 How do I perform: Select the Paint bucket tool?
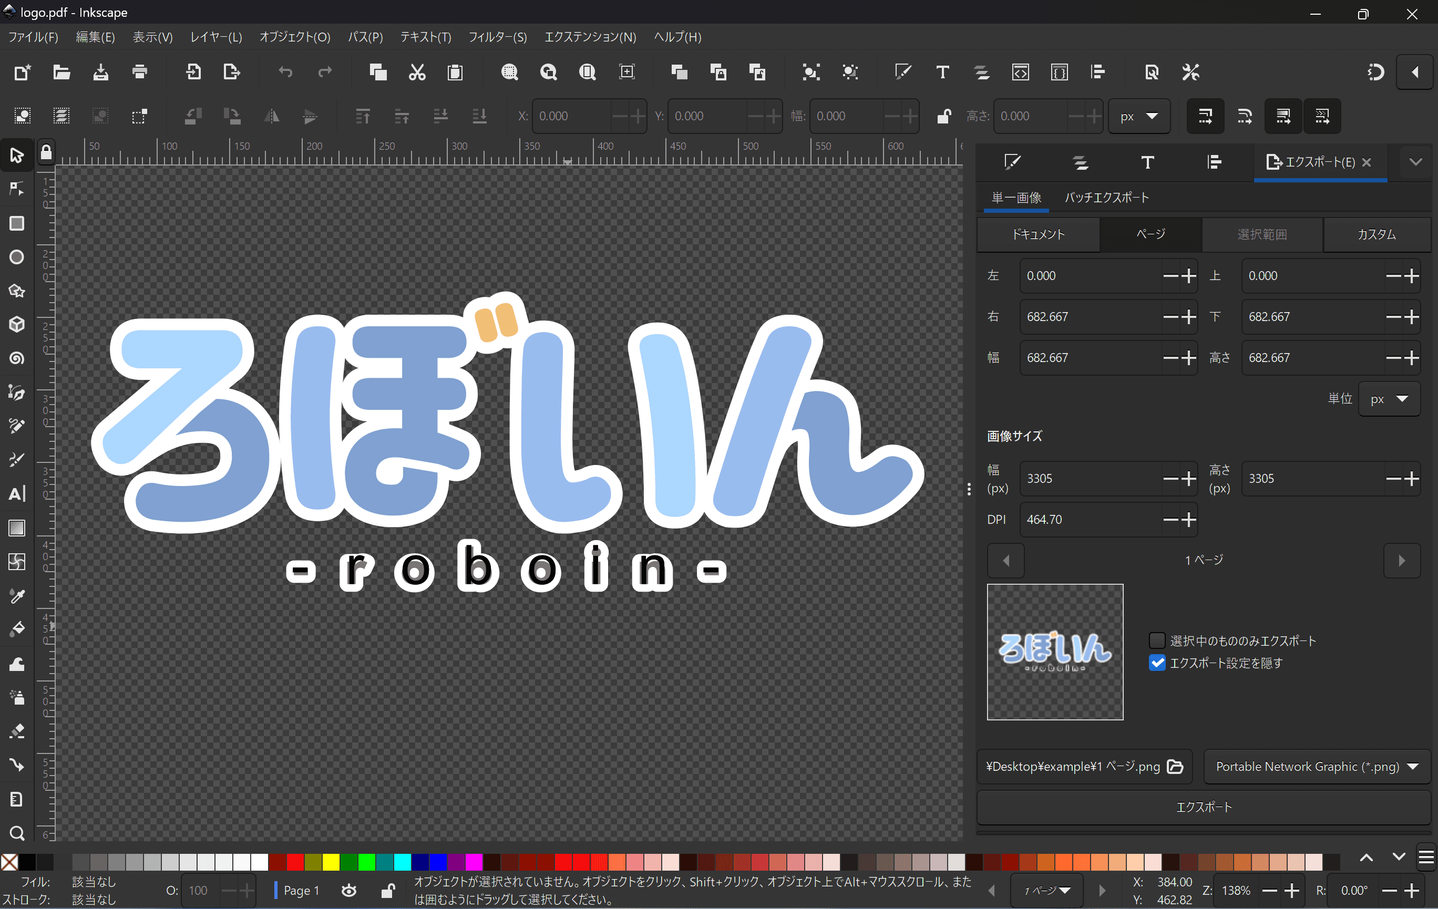coord(17,629)
